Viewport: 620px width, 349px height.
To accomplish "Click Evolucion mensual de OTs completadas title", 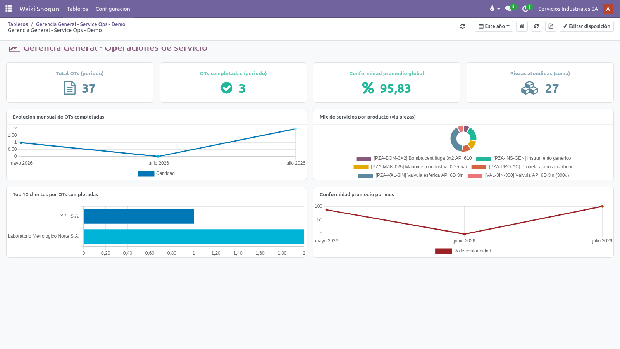I will point(59,117).
